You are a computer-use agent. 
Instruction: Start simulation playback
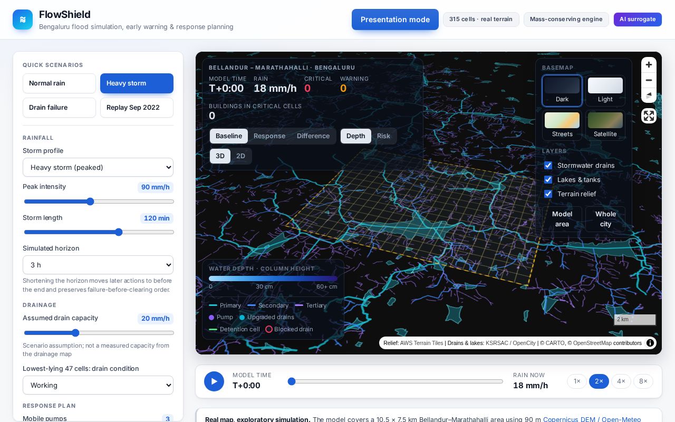(214, 381)
